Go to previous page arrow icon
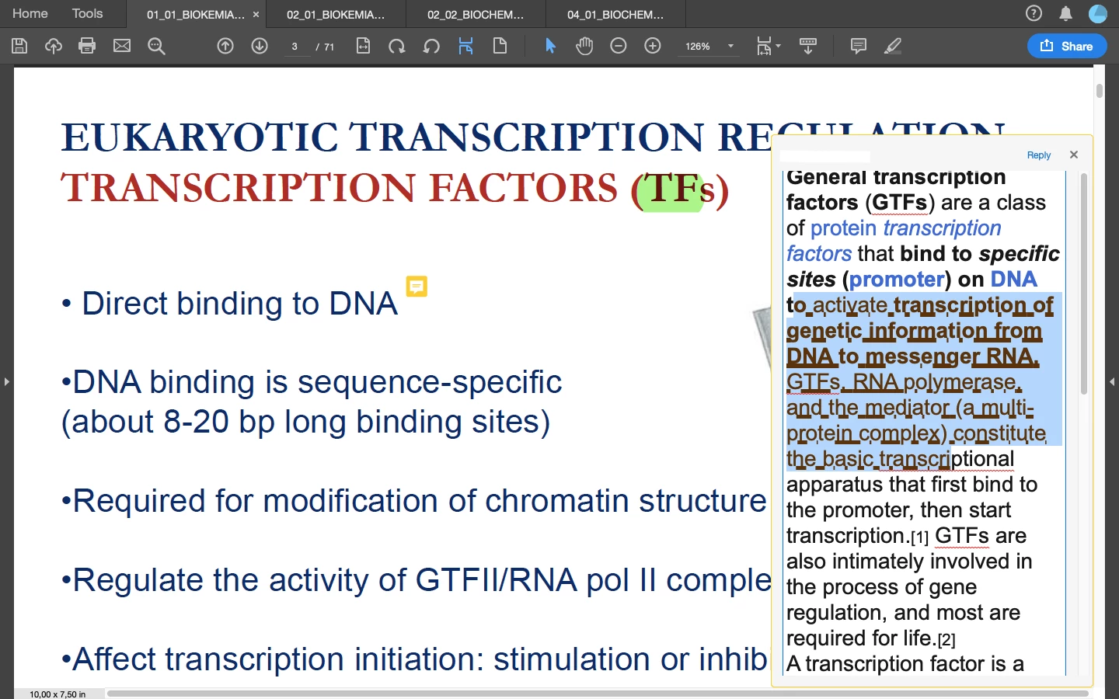This screenshot has width=1119, height=699. click(225, 46)
